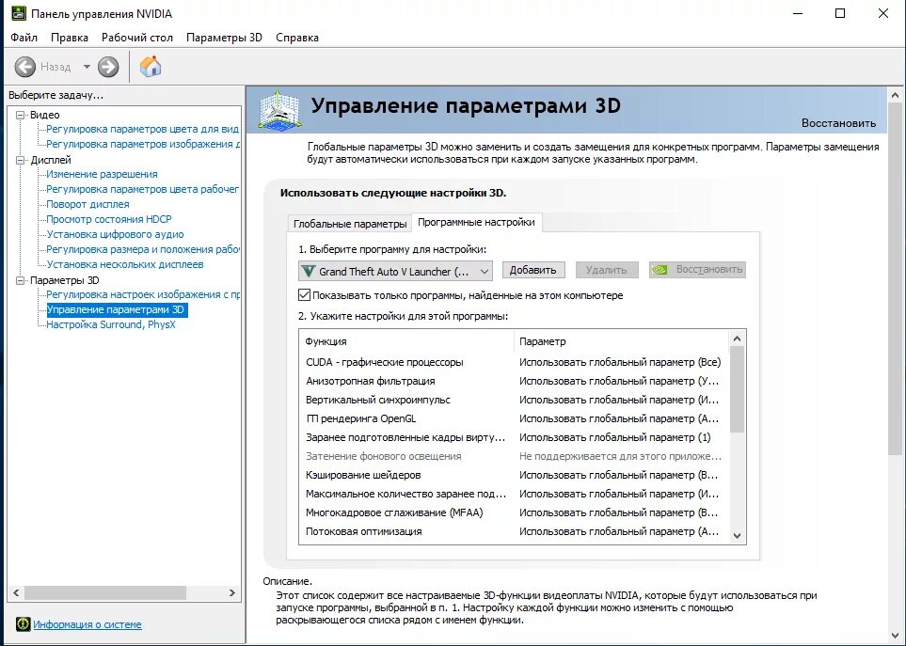The width and height of the screenshot is (906, 646).
Task: Click task tree scroll-left arrow
Action: click(x=16, y=592)
